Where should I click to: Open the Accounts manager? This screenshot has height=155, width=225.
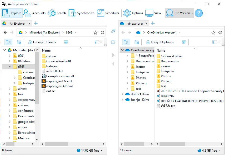click(34, 13)
